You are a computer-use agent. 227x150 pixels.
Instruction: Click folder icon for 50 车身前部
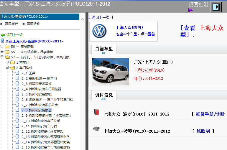tap(7, 47)
